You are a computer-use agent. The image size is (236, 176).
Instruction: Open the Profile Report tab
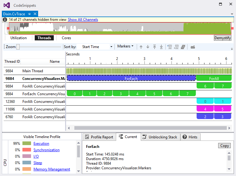click(99, 137)
